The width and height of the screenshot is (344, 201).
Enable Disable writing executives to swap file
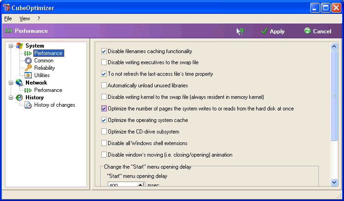(104, 62)
